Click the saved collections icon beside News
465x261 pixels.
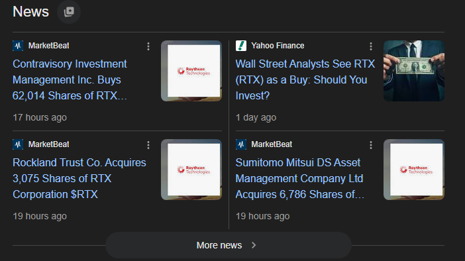[69, 12]
